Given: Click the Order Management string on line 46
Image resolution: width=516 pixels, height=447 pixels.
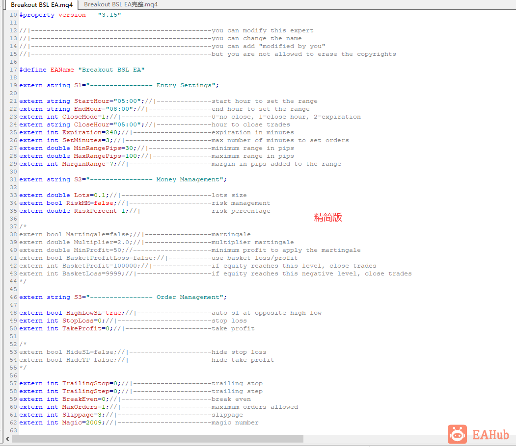Looking at the screenshot, I should (x=157, y=297).
